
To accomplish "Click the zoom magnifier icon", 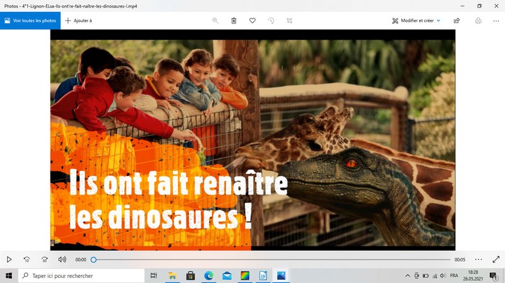I will click(215, 20).
